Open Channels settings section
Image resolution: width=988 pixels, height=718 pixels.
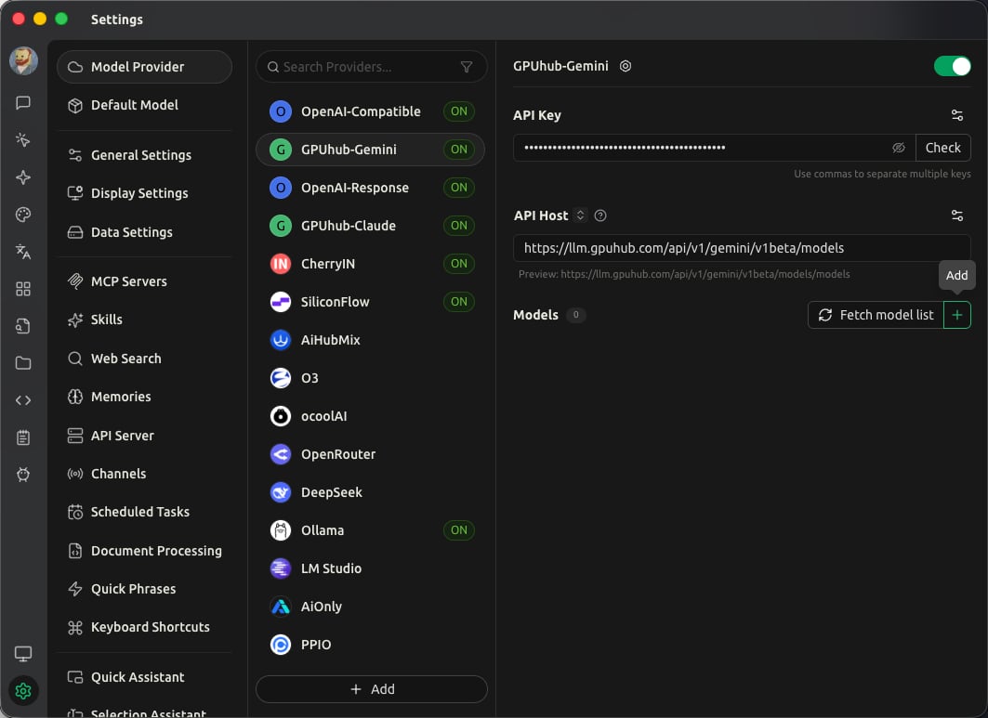tap(144, 474)
